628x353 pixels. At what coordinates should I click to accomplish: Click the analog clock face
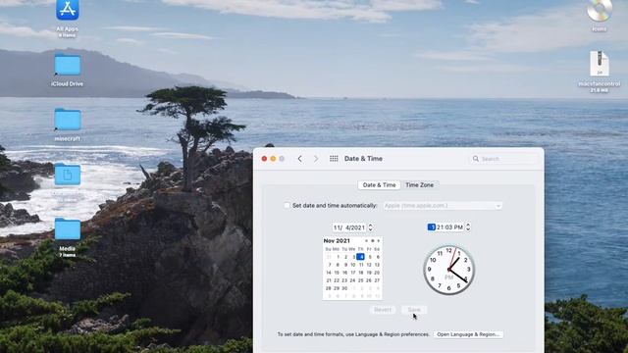[x=449, y=271]
